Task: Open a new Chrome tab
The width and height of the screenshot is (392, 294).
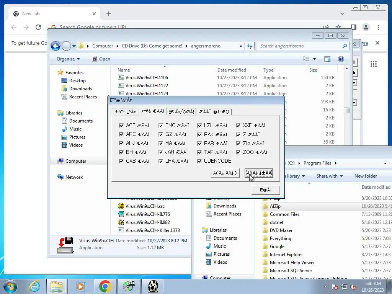Action: (x=108, y=14)
